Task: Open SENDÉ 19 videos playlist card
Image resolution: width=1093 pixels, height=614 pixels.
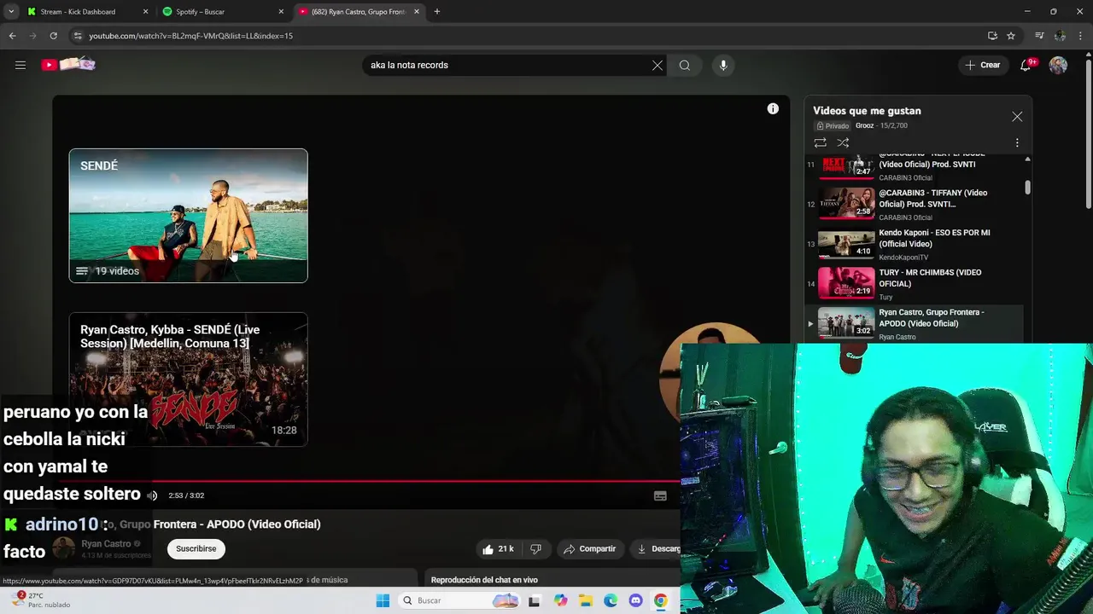Action: point(188,216)
